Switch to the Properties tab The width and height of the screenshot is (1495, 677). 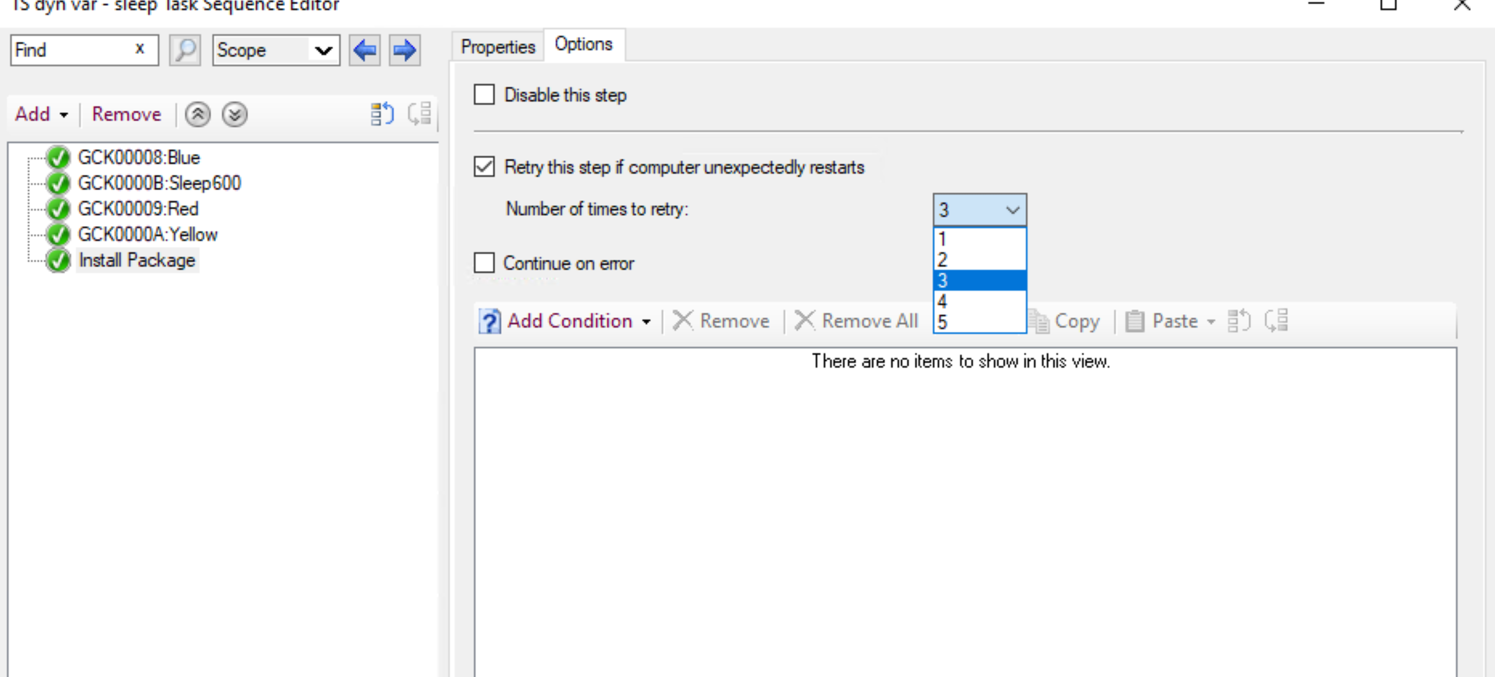click(x=497, y=45)
